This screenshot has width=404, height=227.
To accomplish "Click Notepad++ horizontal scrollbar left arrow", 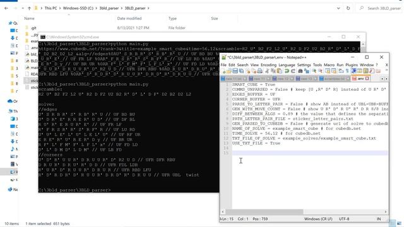I will (223, 212).
